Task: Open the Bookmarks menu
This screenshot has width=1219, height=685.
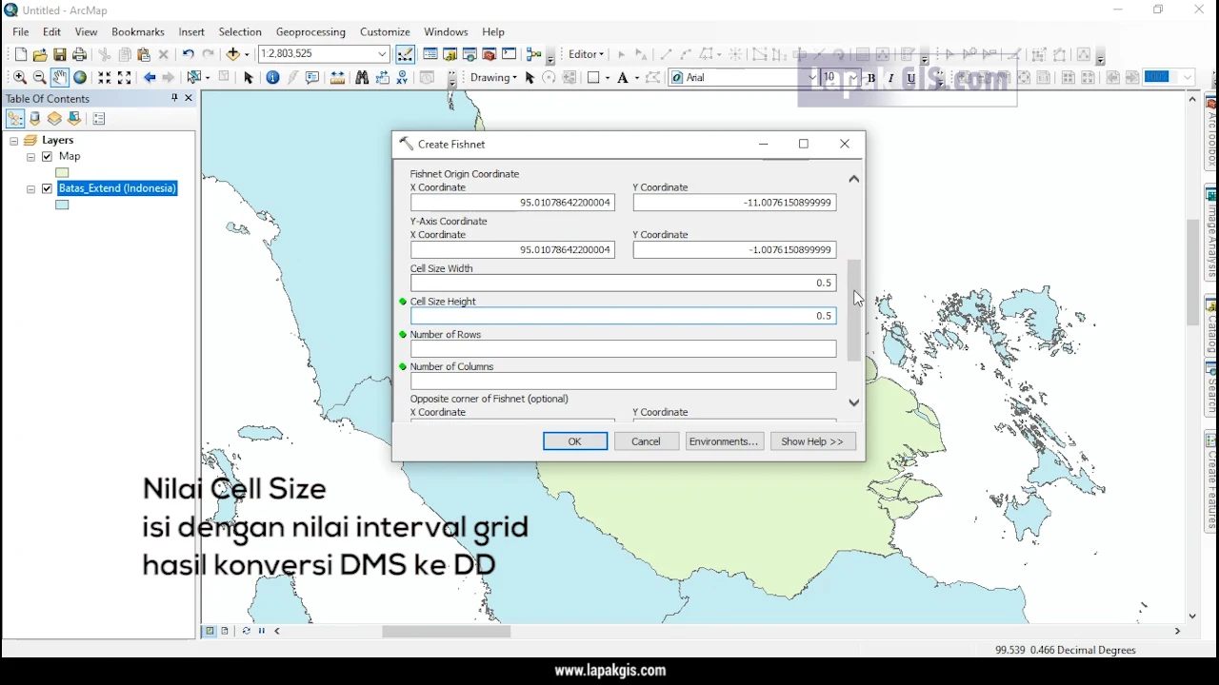Action: tap(137, 31)
